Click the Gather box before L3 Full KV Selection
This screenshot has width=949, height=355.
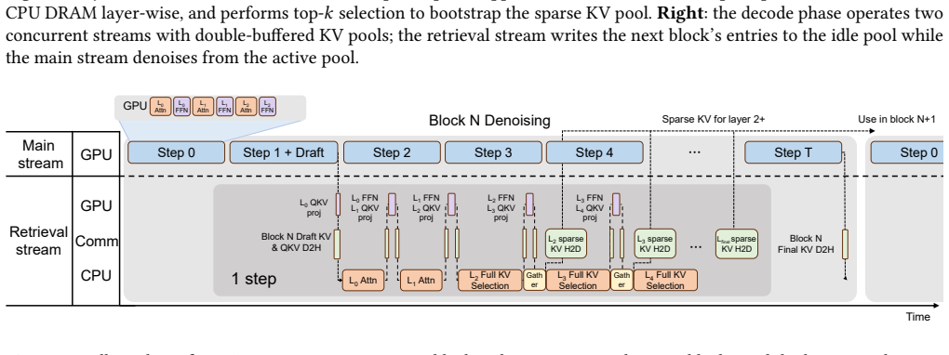(534, 281)
